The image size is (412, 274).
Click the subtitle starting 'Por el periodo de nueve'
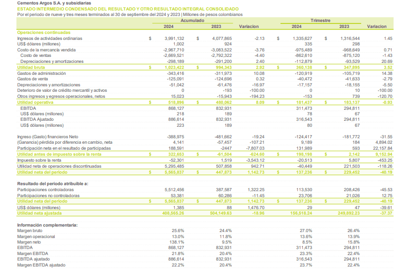click(x=130, y=14)
